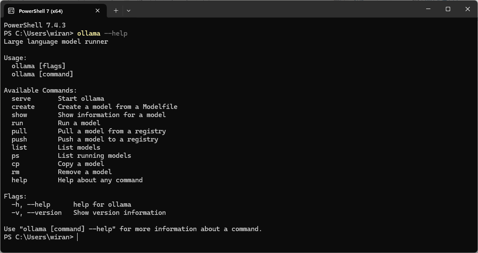This screenshot has width=478, height=253.
Task: Click the prompt cursor on the last line
Action: (x=78, y=237)
